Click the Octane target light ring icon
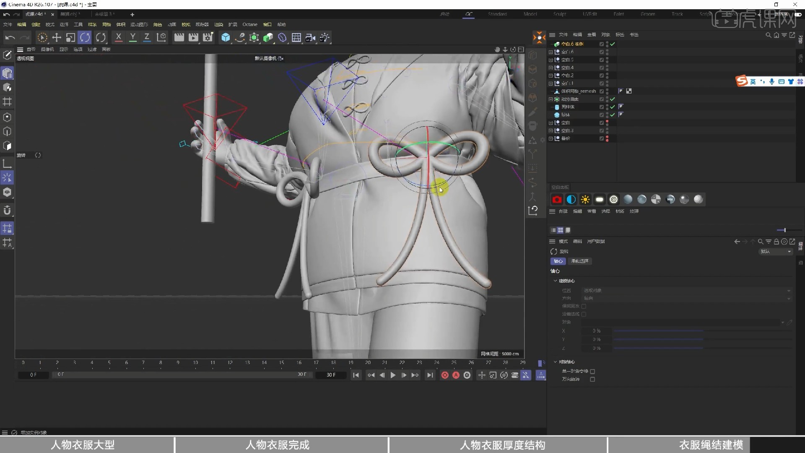805x453 pixels. 614,200
